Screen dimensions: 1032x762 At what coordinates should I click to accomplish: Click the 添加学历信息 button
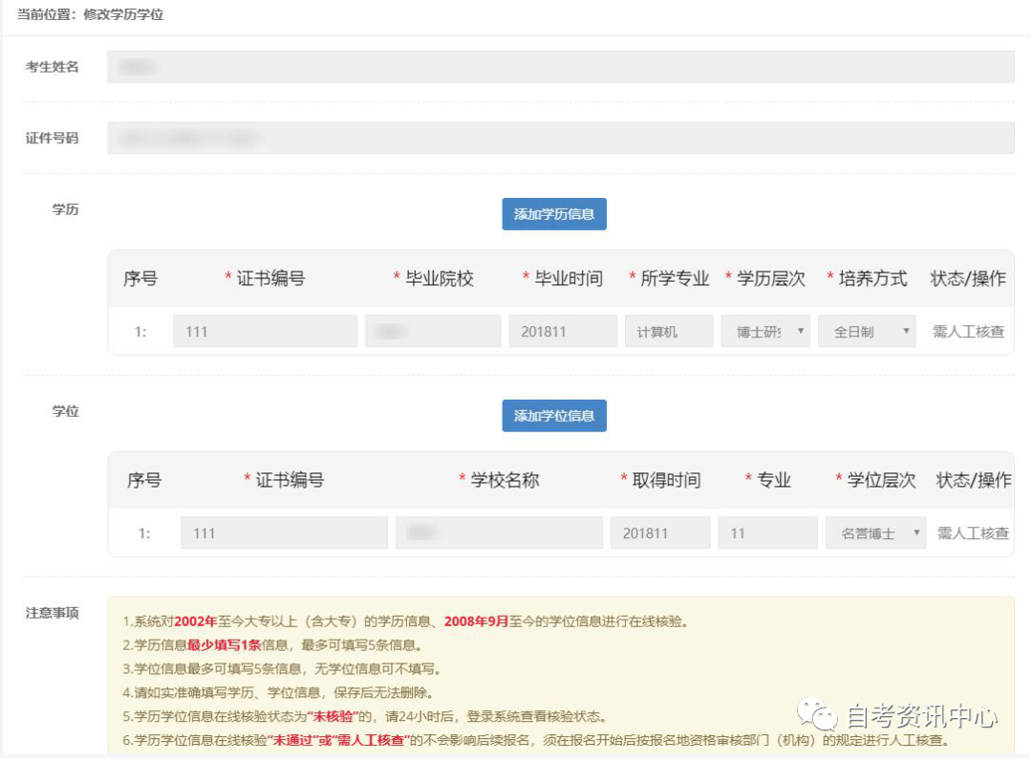point(554,214)
